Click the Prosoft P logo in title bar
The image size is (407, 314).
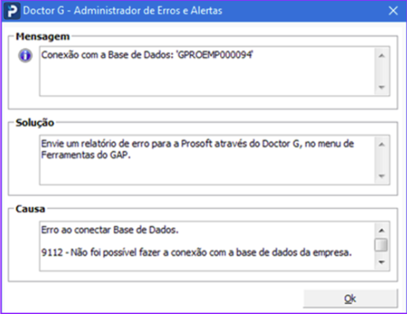click(x=12, y=11)
